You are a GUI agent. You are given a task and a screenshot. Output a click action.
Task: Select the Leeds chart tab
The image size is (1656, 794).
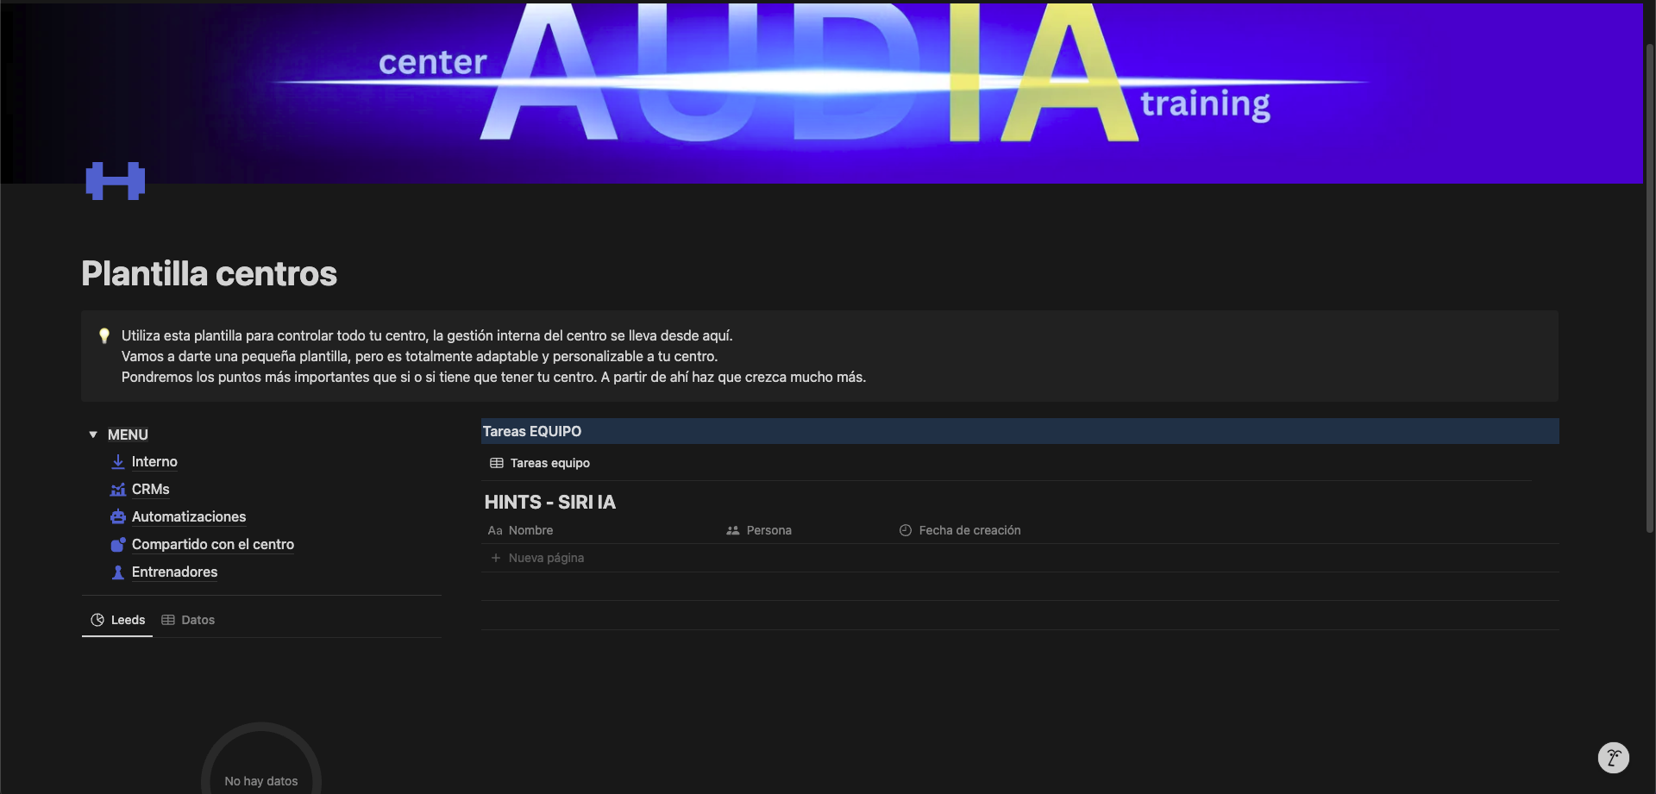[x=118, y=620]
